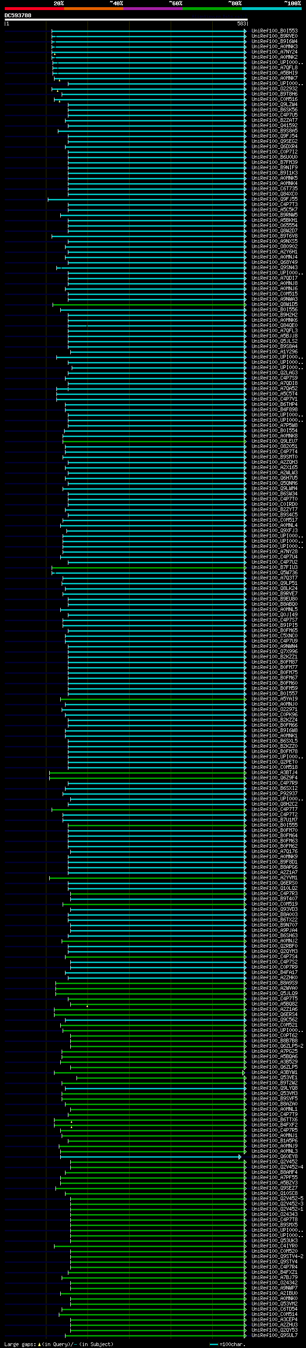Select label UniRef100_A3BYW1
This screenshot has height=1348, width=306.
274,1072
